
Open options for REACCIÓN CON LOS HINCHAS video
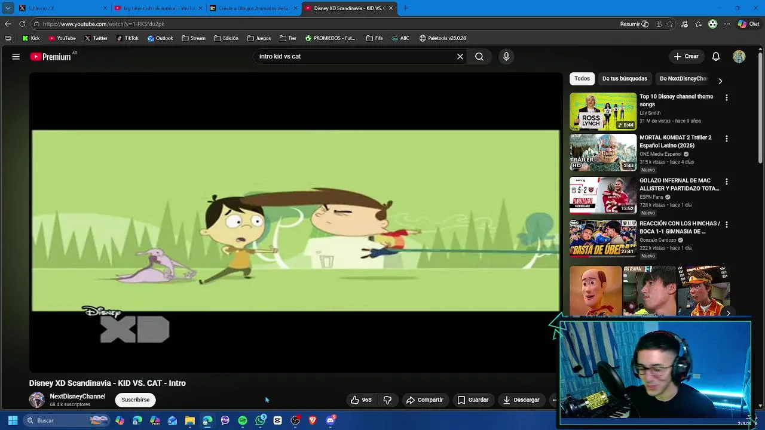(727, 225)
